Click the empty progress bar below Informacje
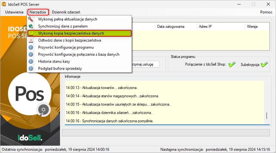Viewport: 276px width, 153px height. [x=166, y=133]
